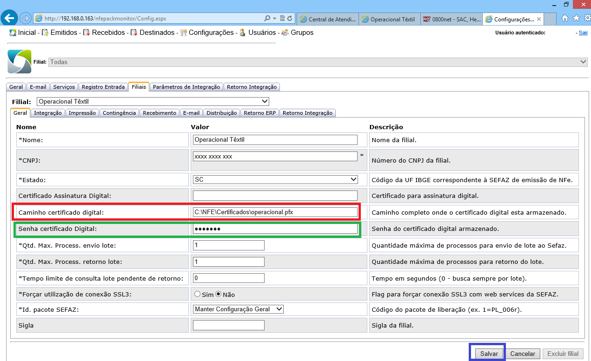Select Sim for forçar conexão SSL3
The image size is (591, 361).
(197, 294)
